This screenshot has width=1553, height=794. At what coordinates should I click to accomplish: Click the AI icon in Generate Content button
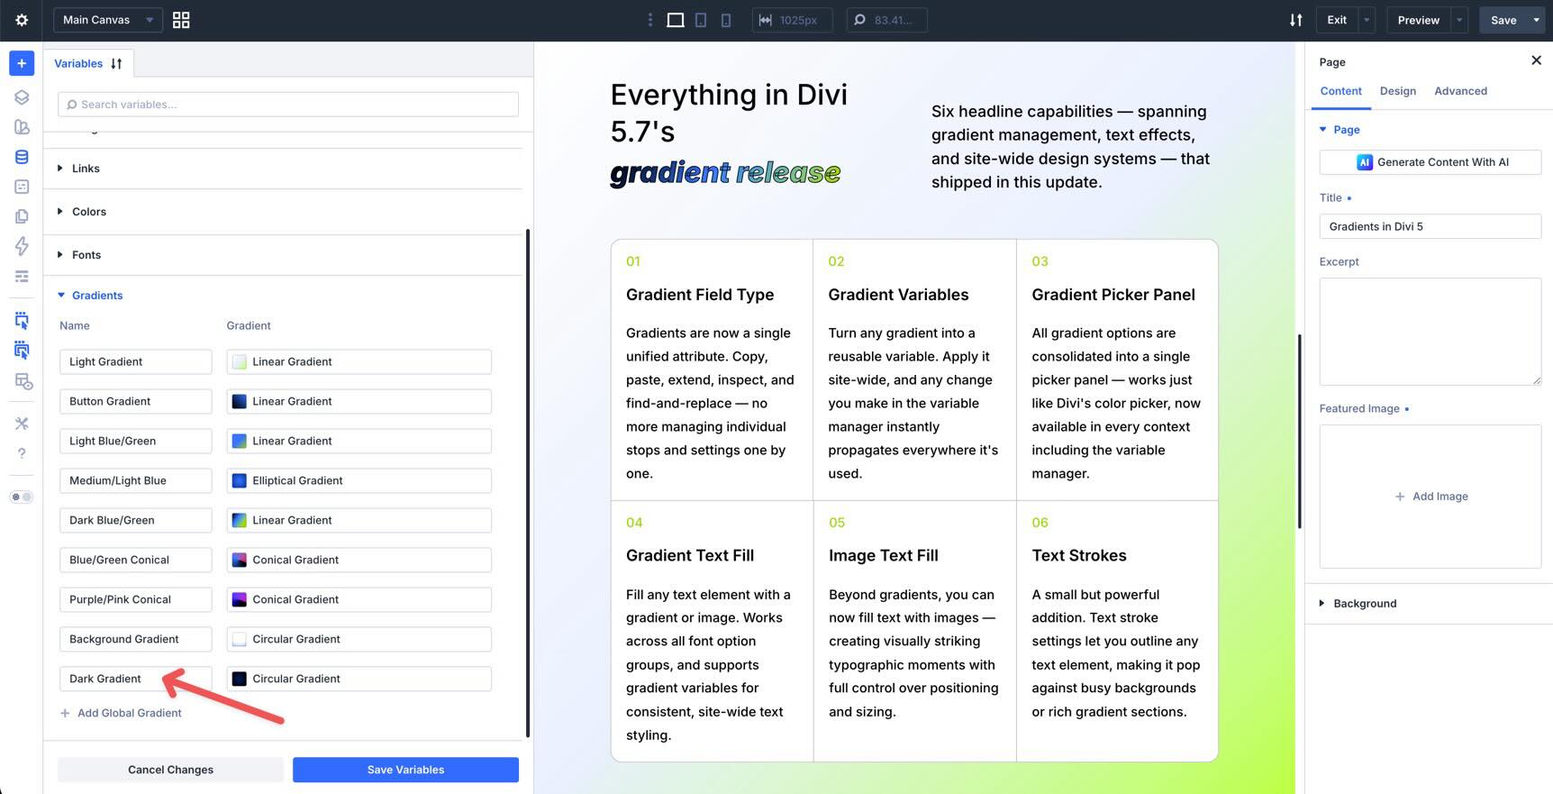[x=1365, y=162]
